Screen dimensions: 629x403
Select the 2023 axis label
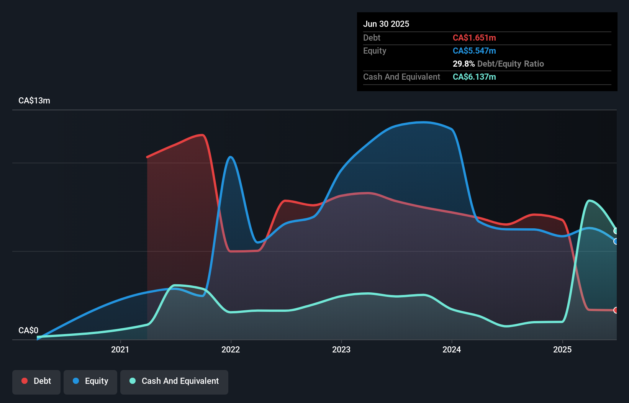(x=341, y=349)
